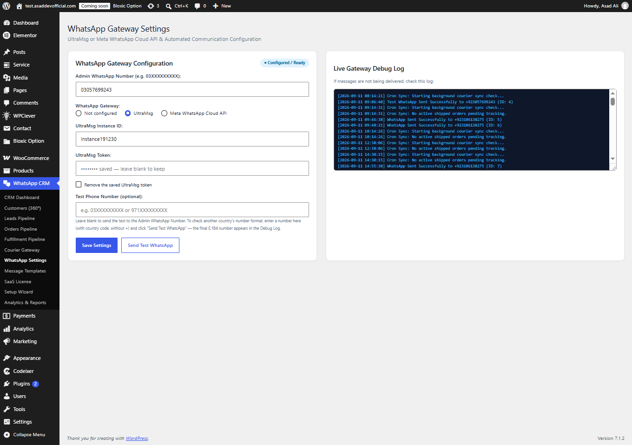Click the Dashboard gauge icon
Image resolution: width=632 pixels, height=445 pixels.
7,23
